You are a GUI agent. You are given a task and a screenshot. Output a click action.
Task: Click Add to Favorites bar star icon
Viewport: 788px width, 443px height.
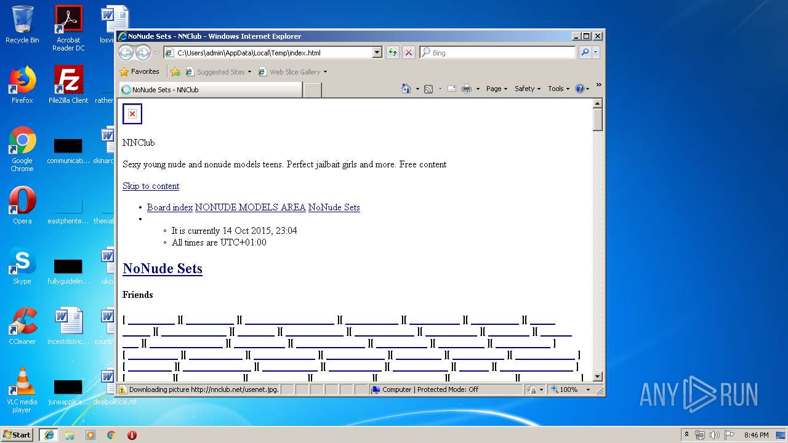point(175,72)
